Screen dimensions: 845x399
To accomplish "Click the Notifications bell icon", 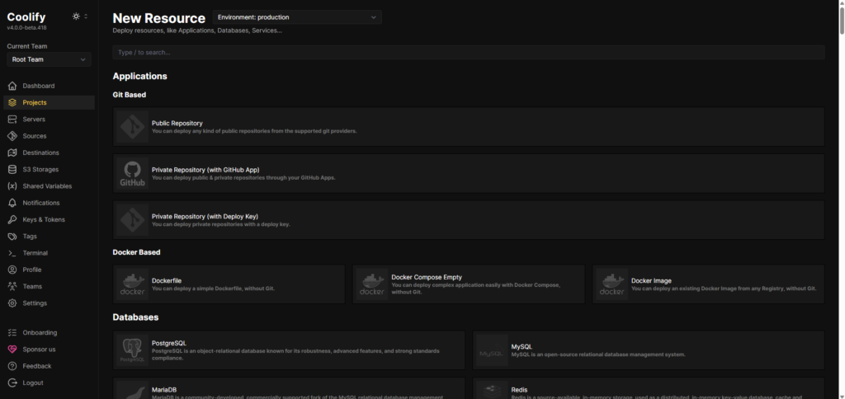I will [x=12, y=203].
